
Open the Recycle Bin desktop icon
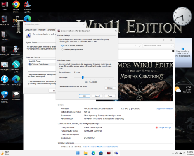tap(5, 21)
